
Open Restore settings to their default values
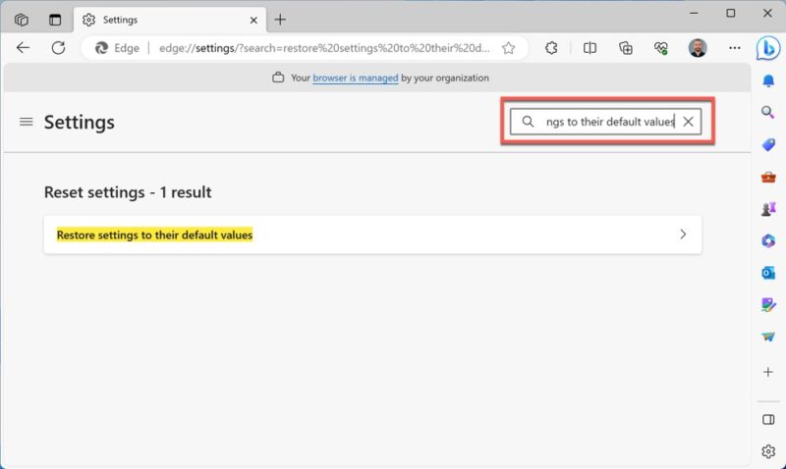[x=372, y=234]
